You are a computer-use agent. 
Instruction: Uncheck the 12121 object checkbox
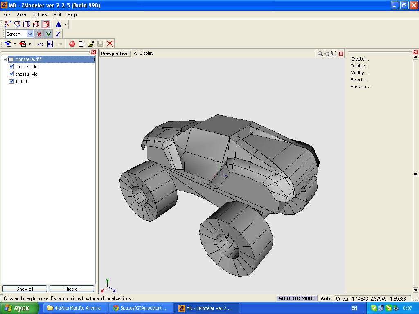tap(11, 81)
